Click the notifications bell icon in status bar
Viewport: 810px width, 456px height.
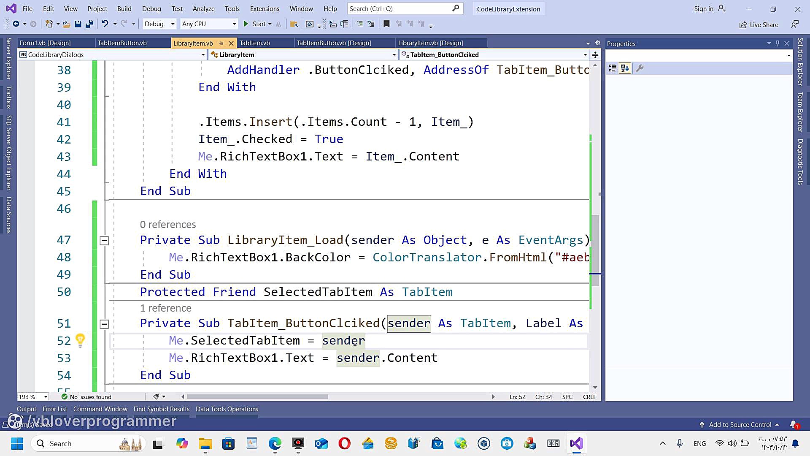click(x=793, y=424)
